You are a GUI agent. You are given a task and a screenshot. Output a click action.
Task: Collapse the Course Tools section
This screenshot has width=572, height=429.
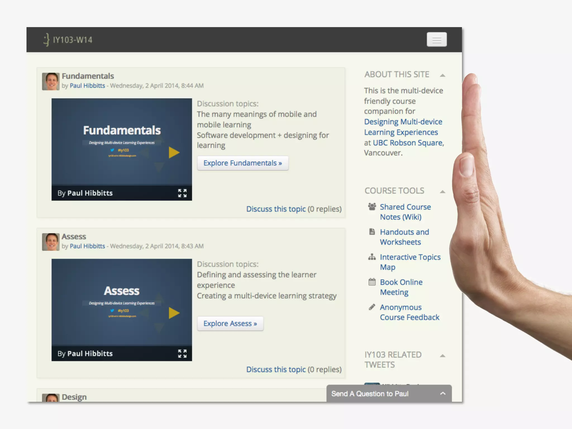(x=442, y=192)
